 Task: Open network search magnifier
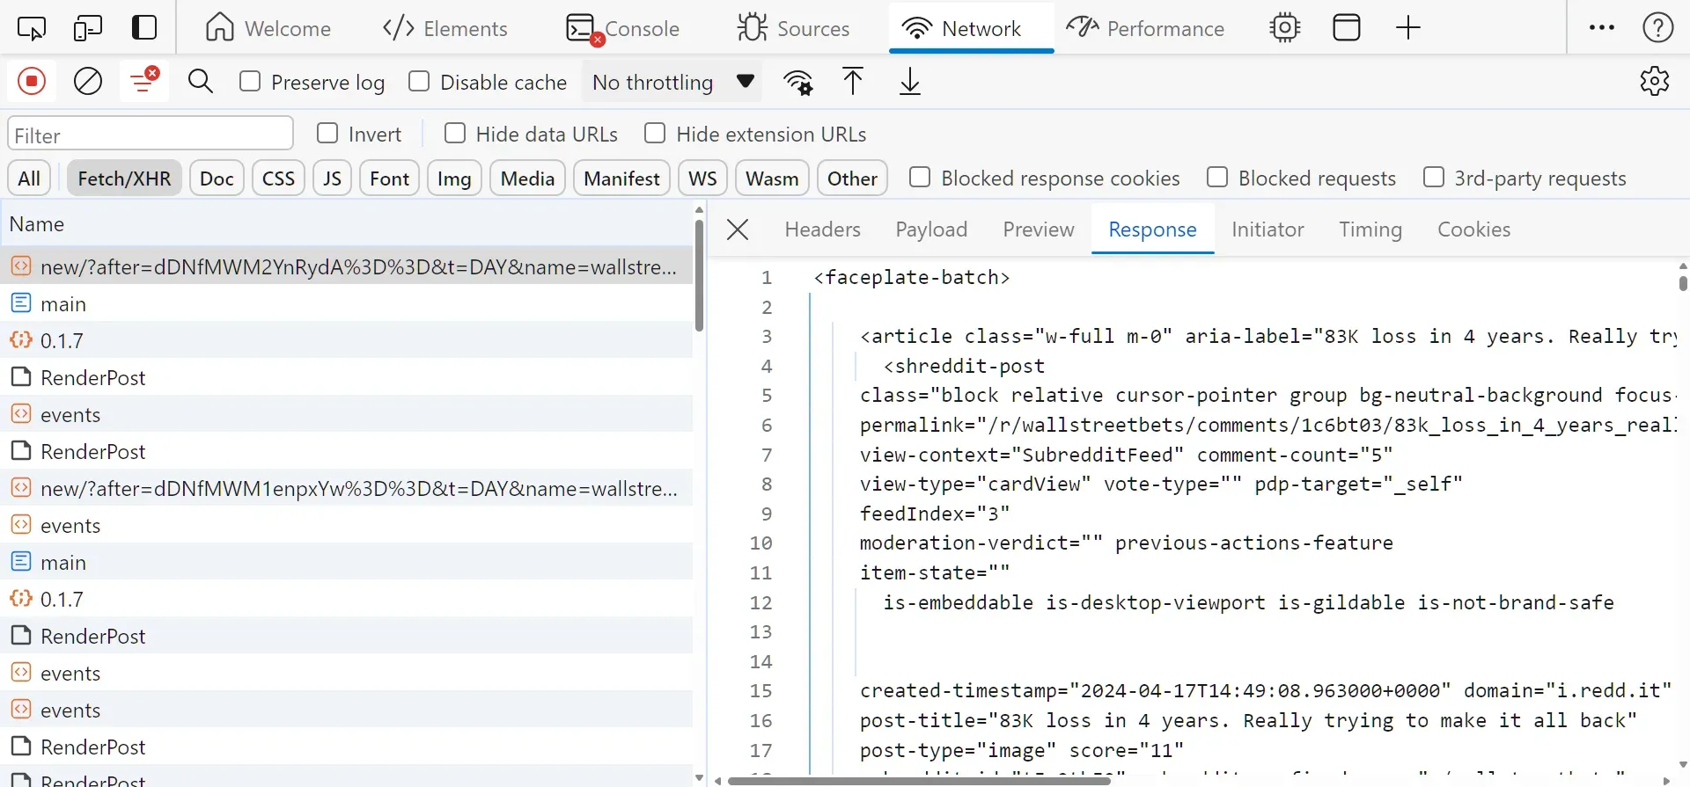click(x=201, y=82)
